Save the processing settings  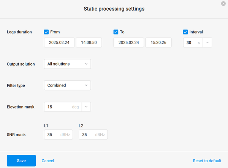click(x=21, y=160)
